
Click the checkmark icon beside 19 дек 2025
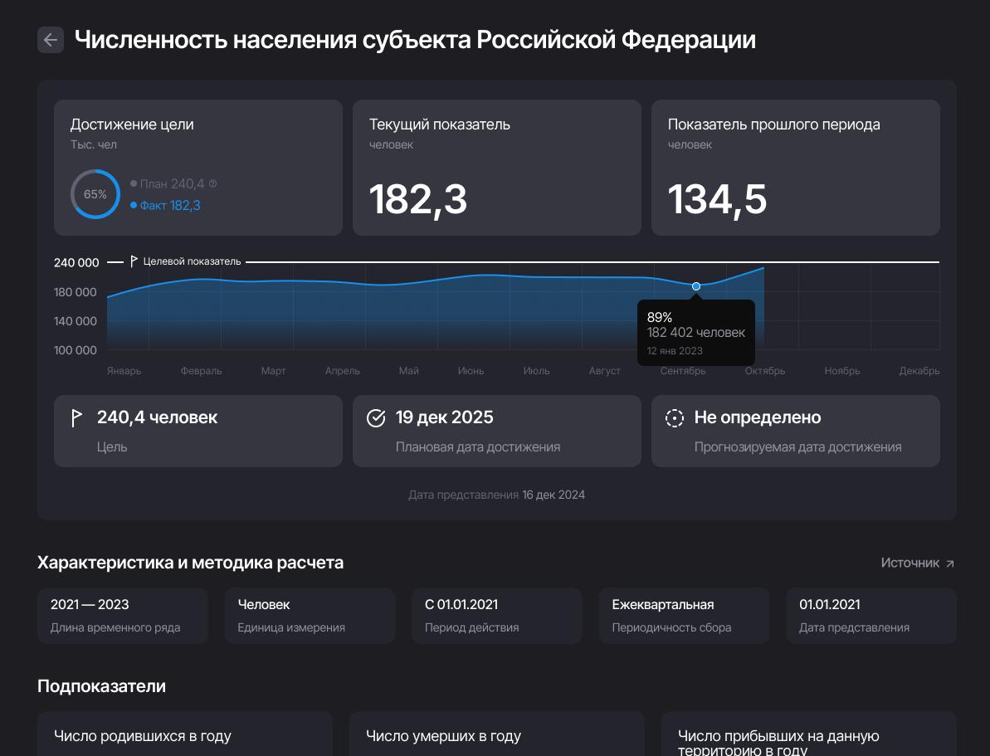click(x=376, y=418)
